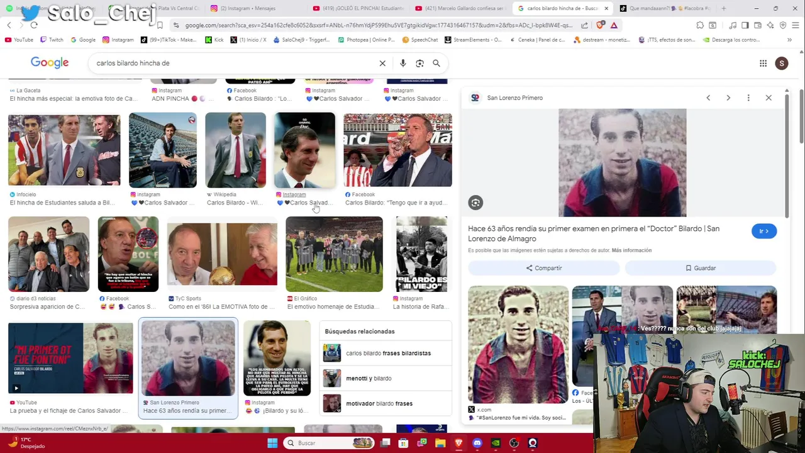Open the Brave Shields icon
Image resolution: width=805 pixels, height=453 pixels.
point(599,25)
